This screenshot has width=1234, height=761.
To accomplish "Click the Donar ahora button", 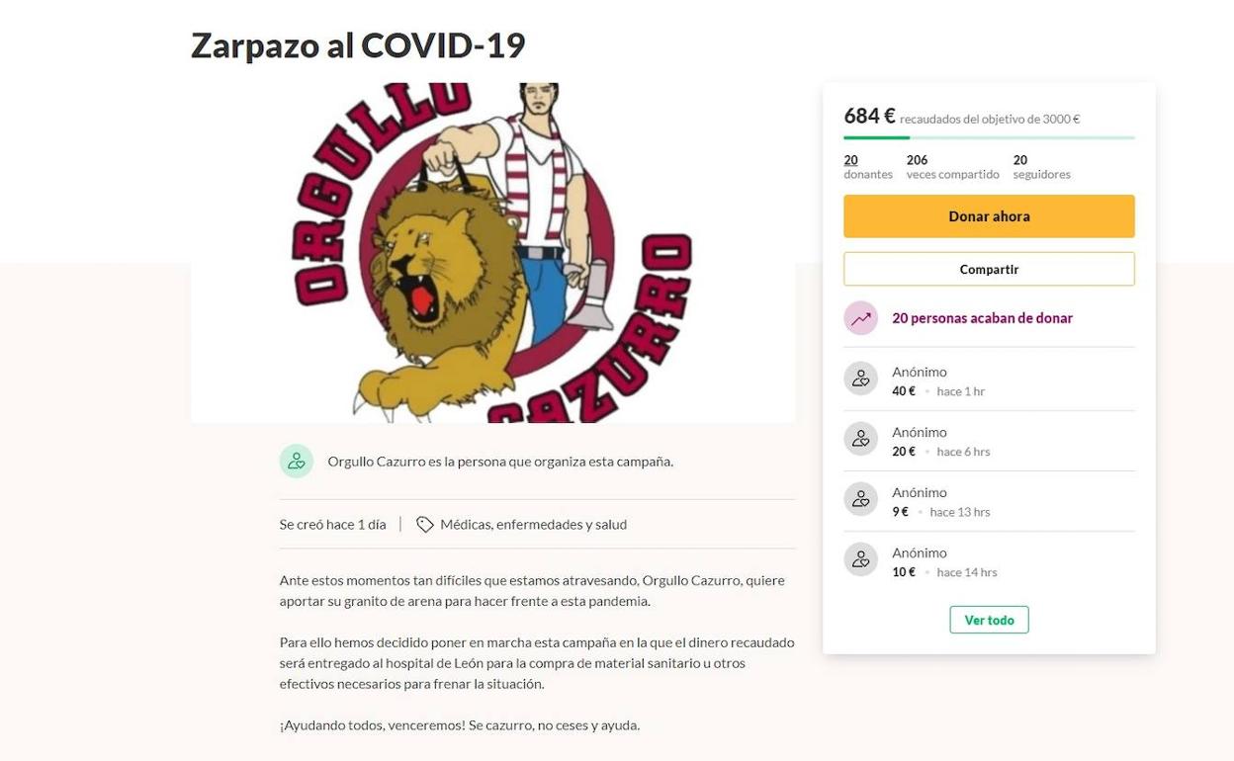I will click(989, 216).
